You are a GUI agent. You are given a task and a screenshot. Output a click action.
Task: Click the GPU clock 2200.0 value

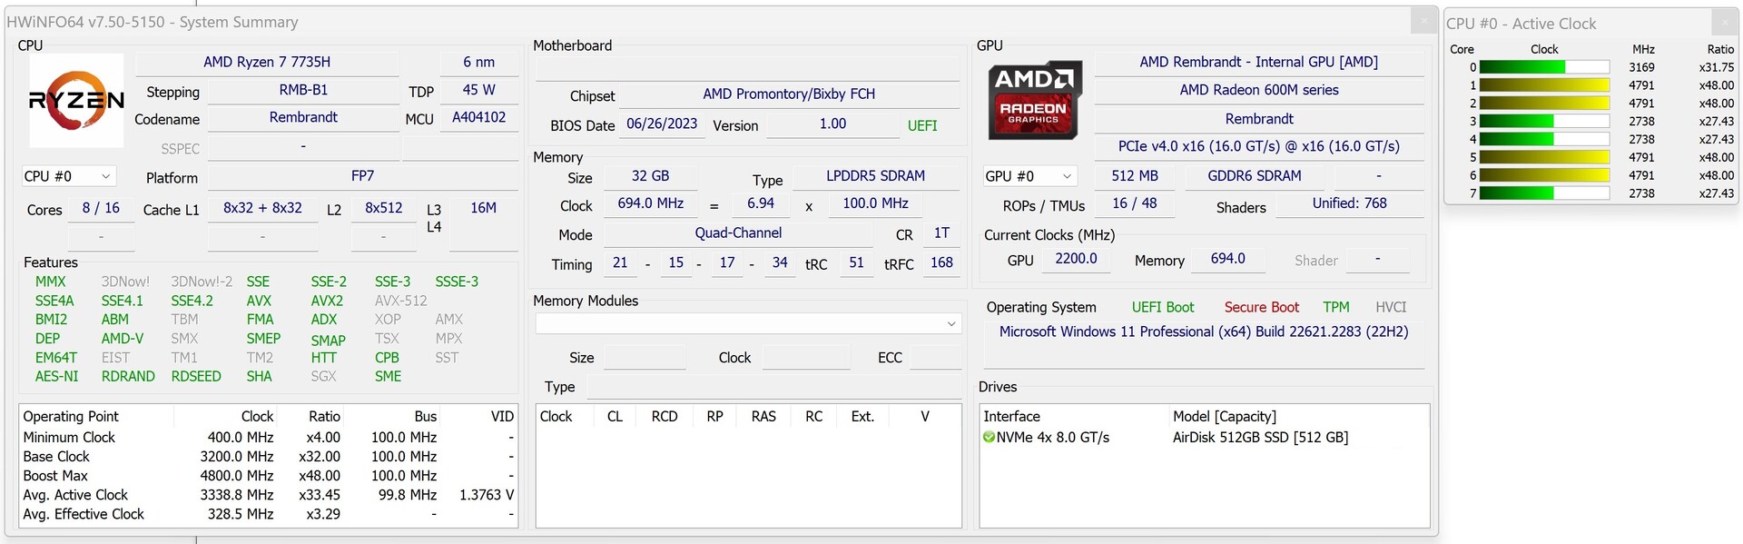tap(1076, 260)
